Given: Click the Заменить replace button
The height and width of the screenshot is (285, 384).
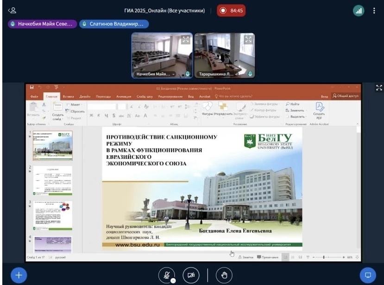Looking at the screenshot, I should (x=295, y=110).
